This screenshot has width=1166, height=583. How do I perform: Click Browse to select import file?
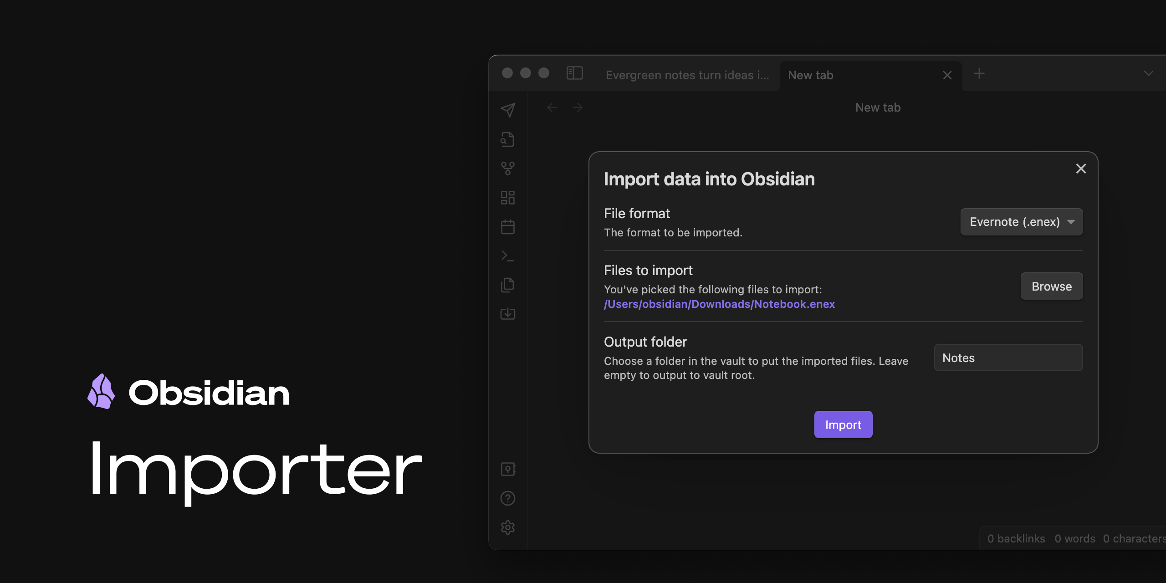tap(1052, 286)
